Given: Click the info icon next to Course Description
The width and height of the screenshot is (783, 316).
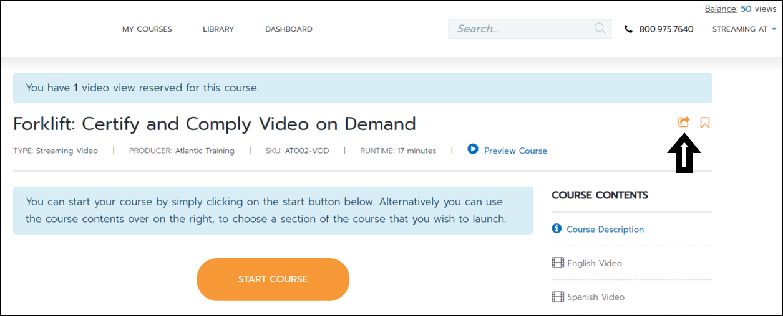Looking at the screenshot, I should point(557,229).
